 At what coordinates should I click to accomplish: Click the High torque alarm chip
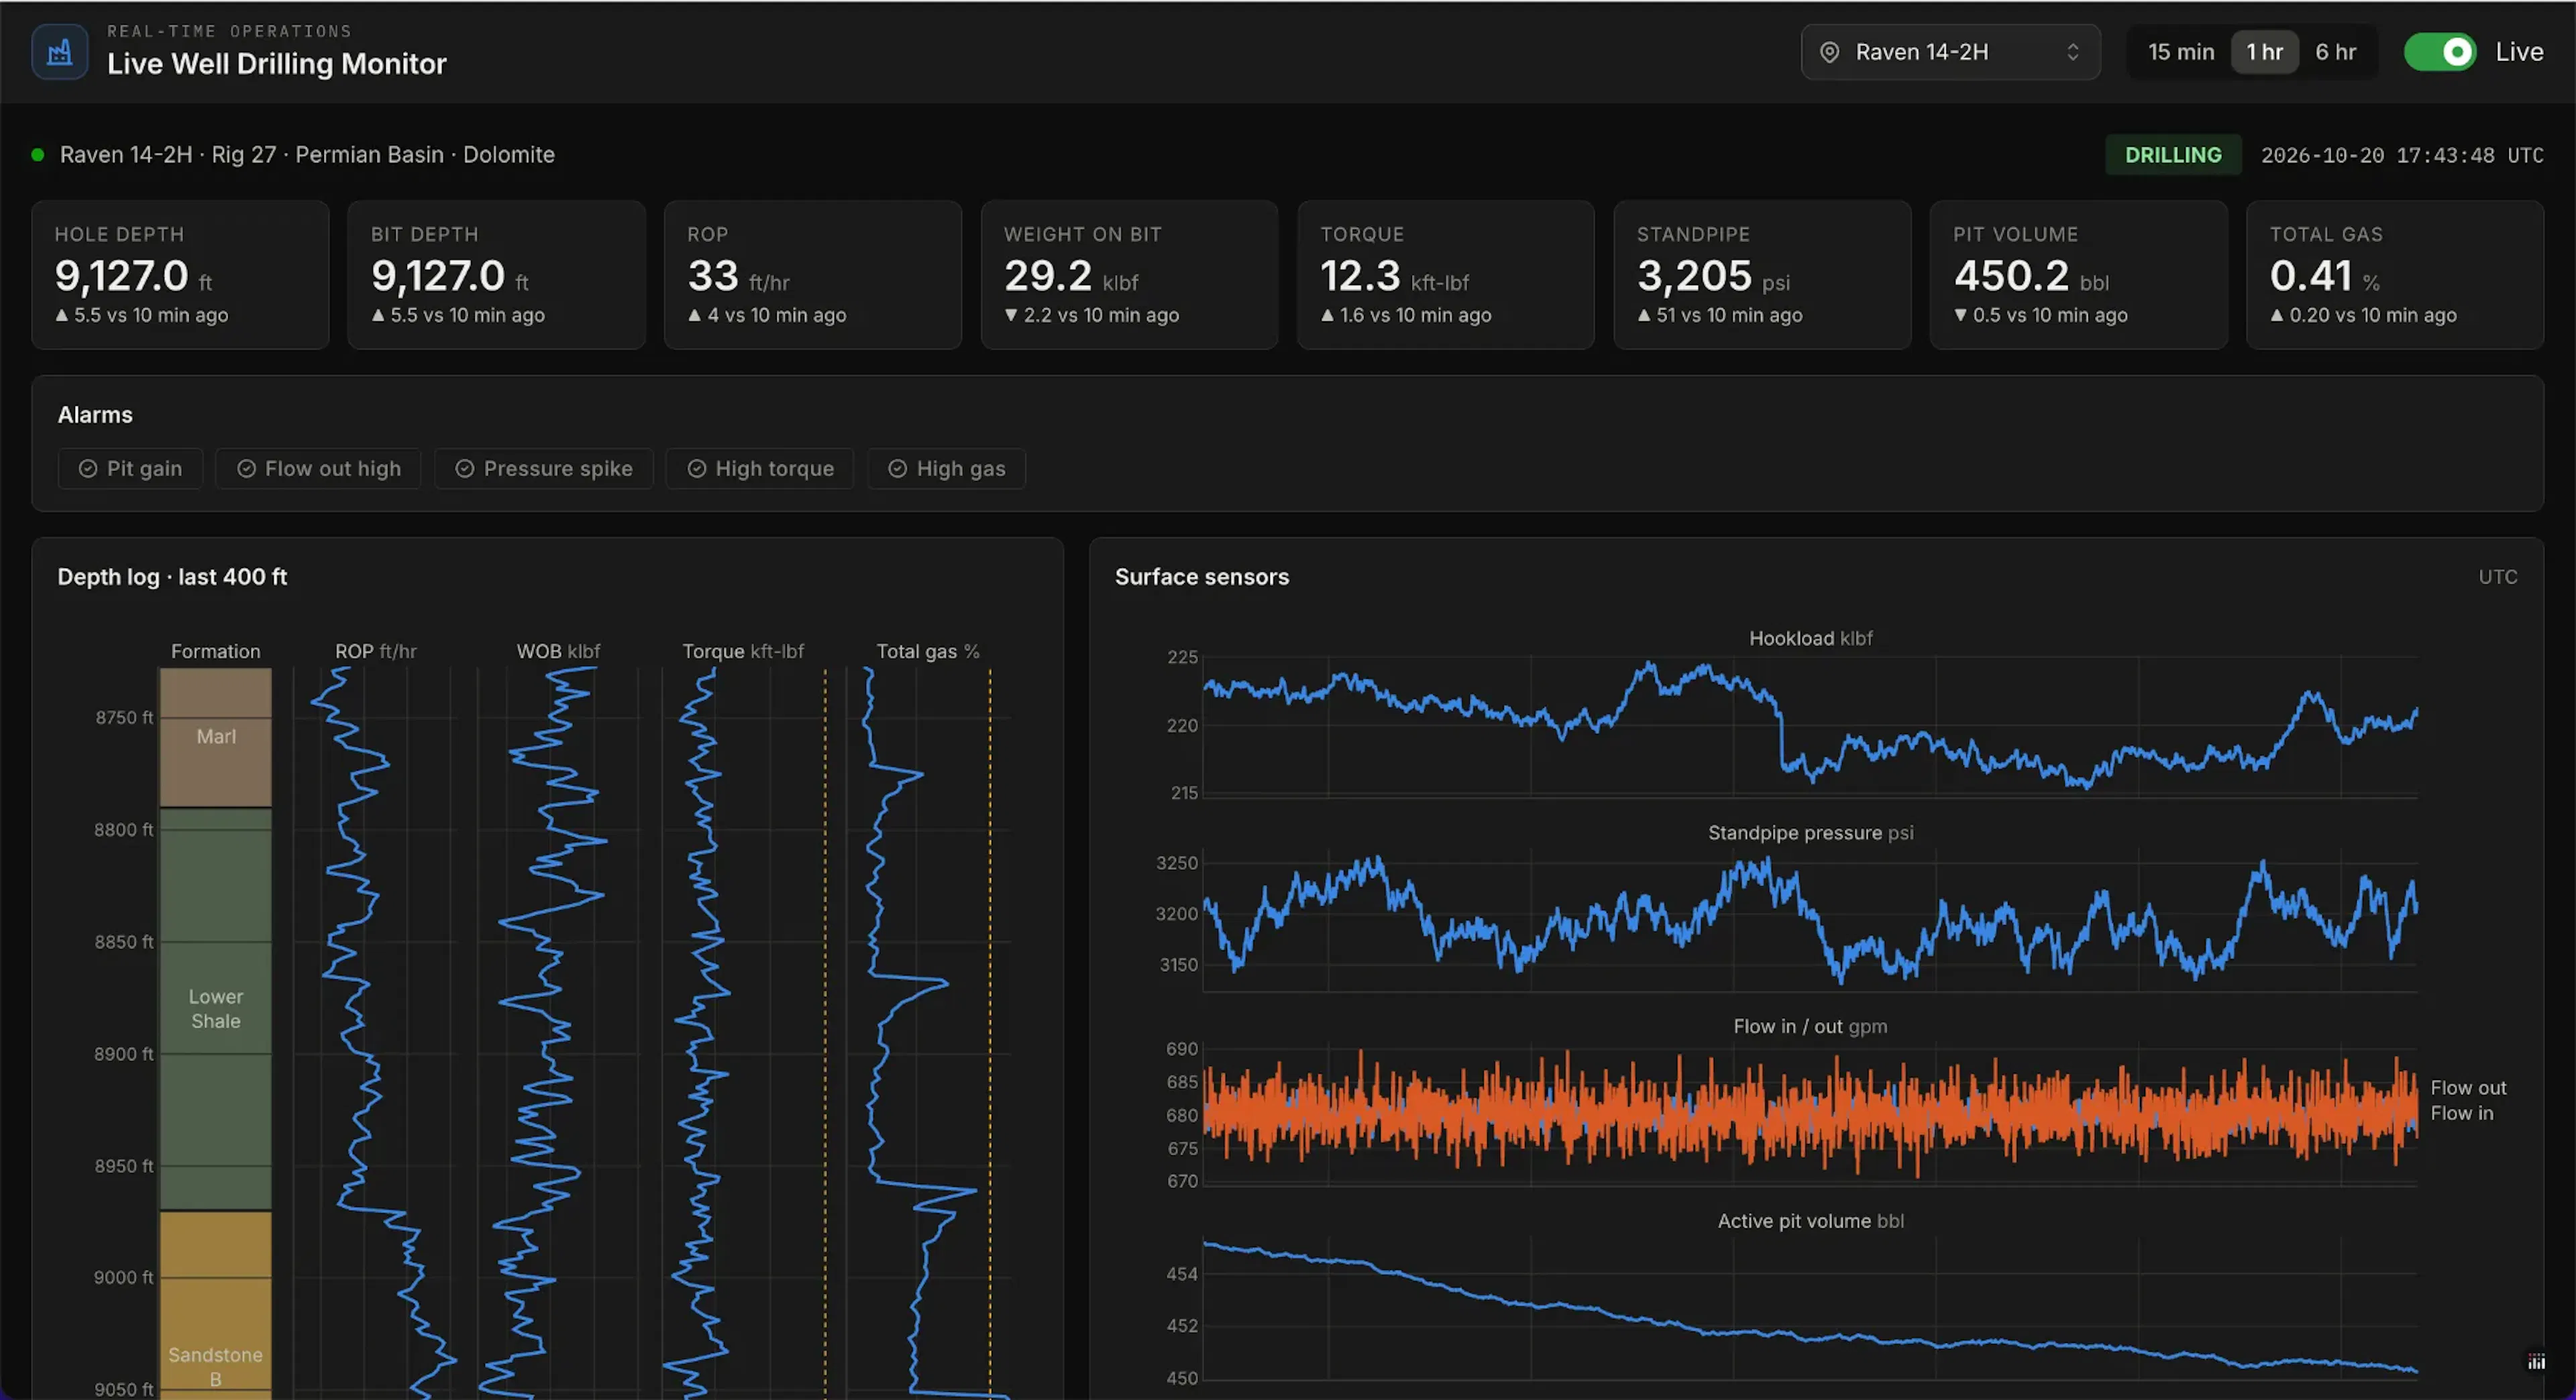(x=760, y=468)
